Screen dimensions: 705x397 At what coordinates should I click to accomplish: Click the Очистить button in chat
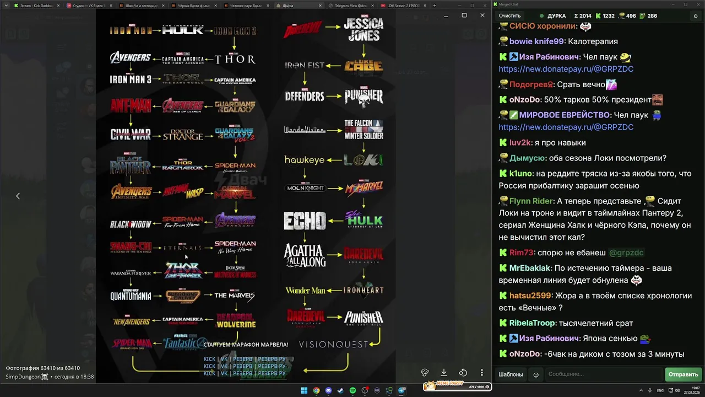[509, 16]
